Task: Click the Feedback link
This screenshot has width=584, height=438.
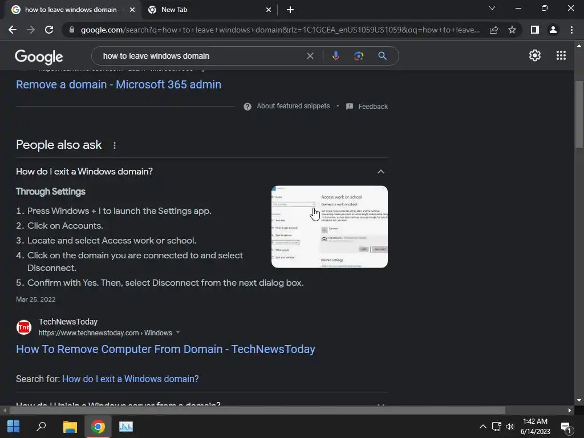Action: [x=373, y=107]
